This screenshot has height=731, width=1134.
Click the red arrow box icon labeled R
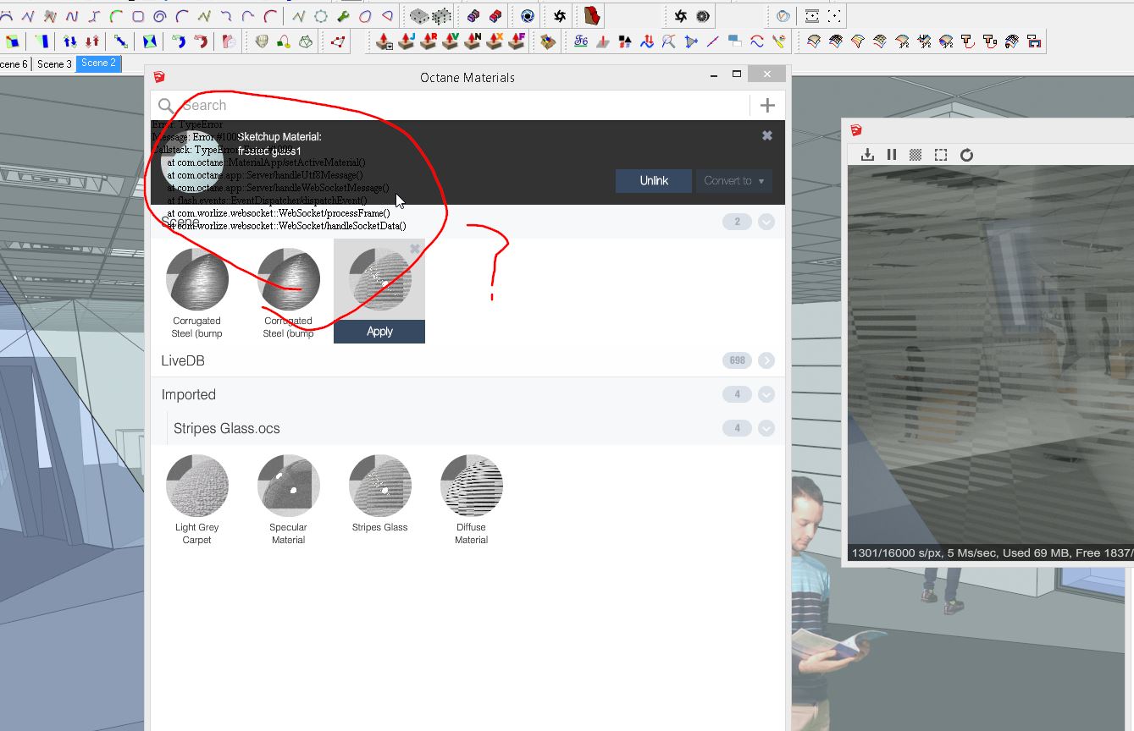[x=429, y=41]
